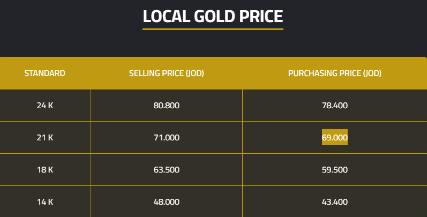Click the gold underline beneath the title
The height and width of the screenshot is (217, 427).
click(x=213, y=29)
